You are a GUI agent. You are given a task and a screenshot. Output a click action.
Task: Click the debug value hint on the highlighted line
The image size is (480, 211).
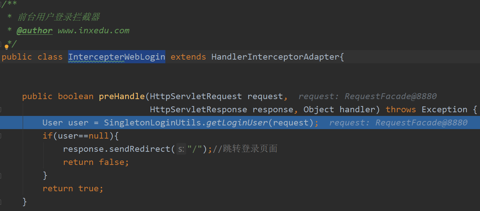click(x=398, y=123)
